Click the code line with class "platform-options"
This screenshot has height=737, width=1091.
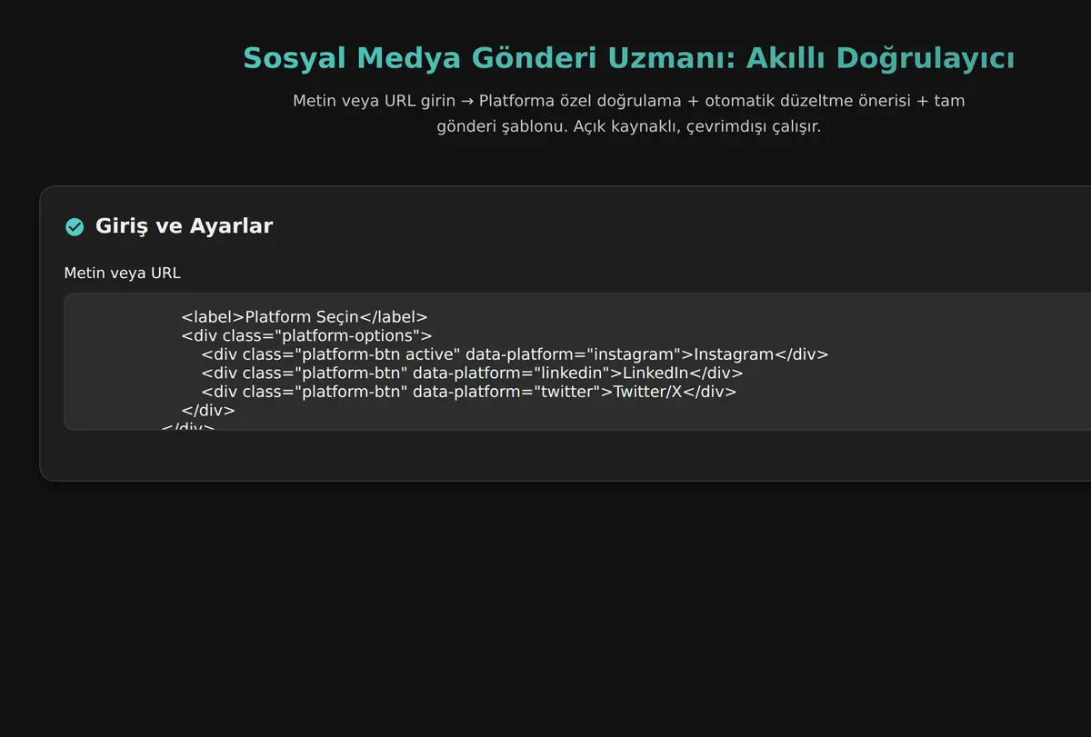click(307, 335)
